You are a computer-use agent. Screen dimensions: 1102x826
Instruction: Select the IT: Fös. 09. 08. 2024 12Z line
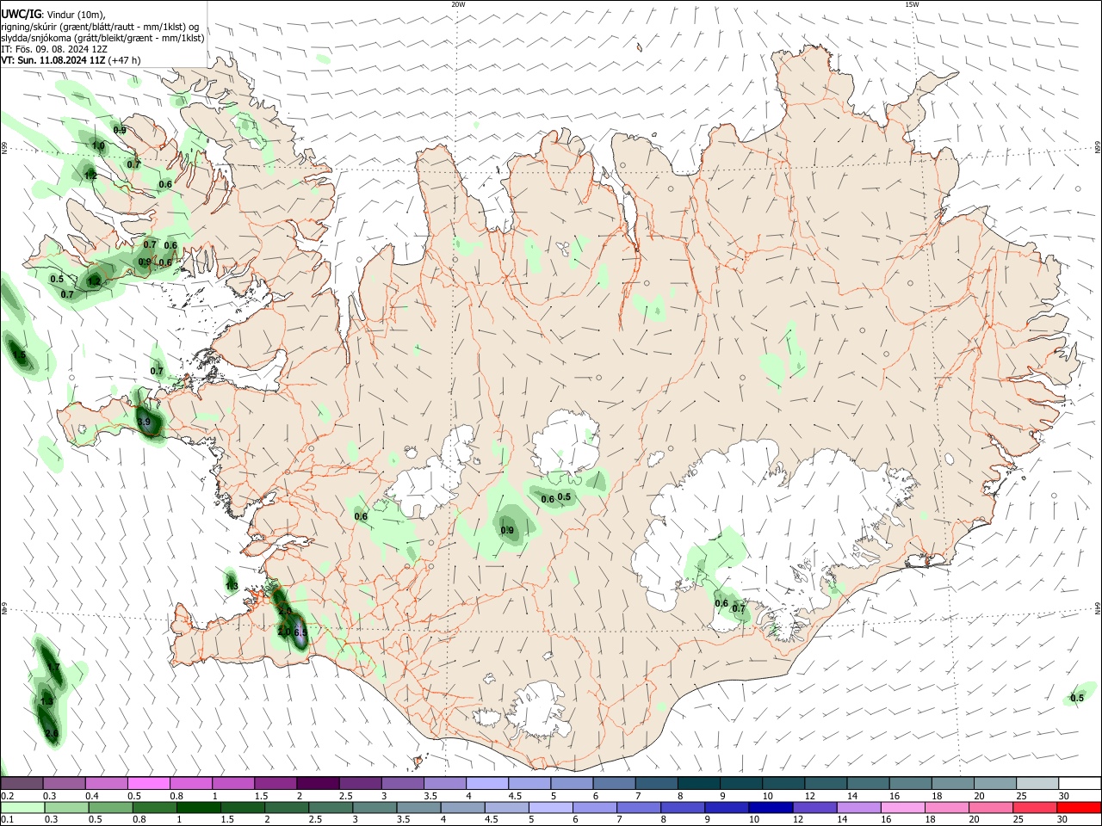54,49
